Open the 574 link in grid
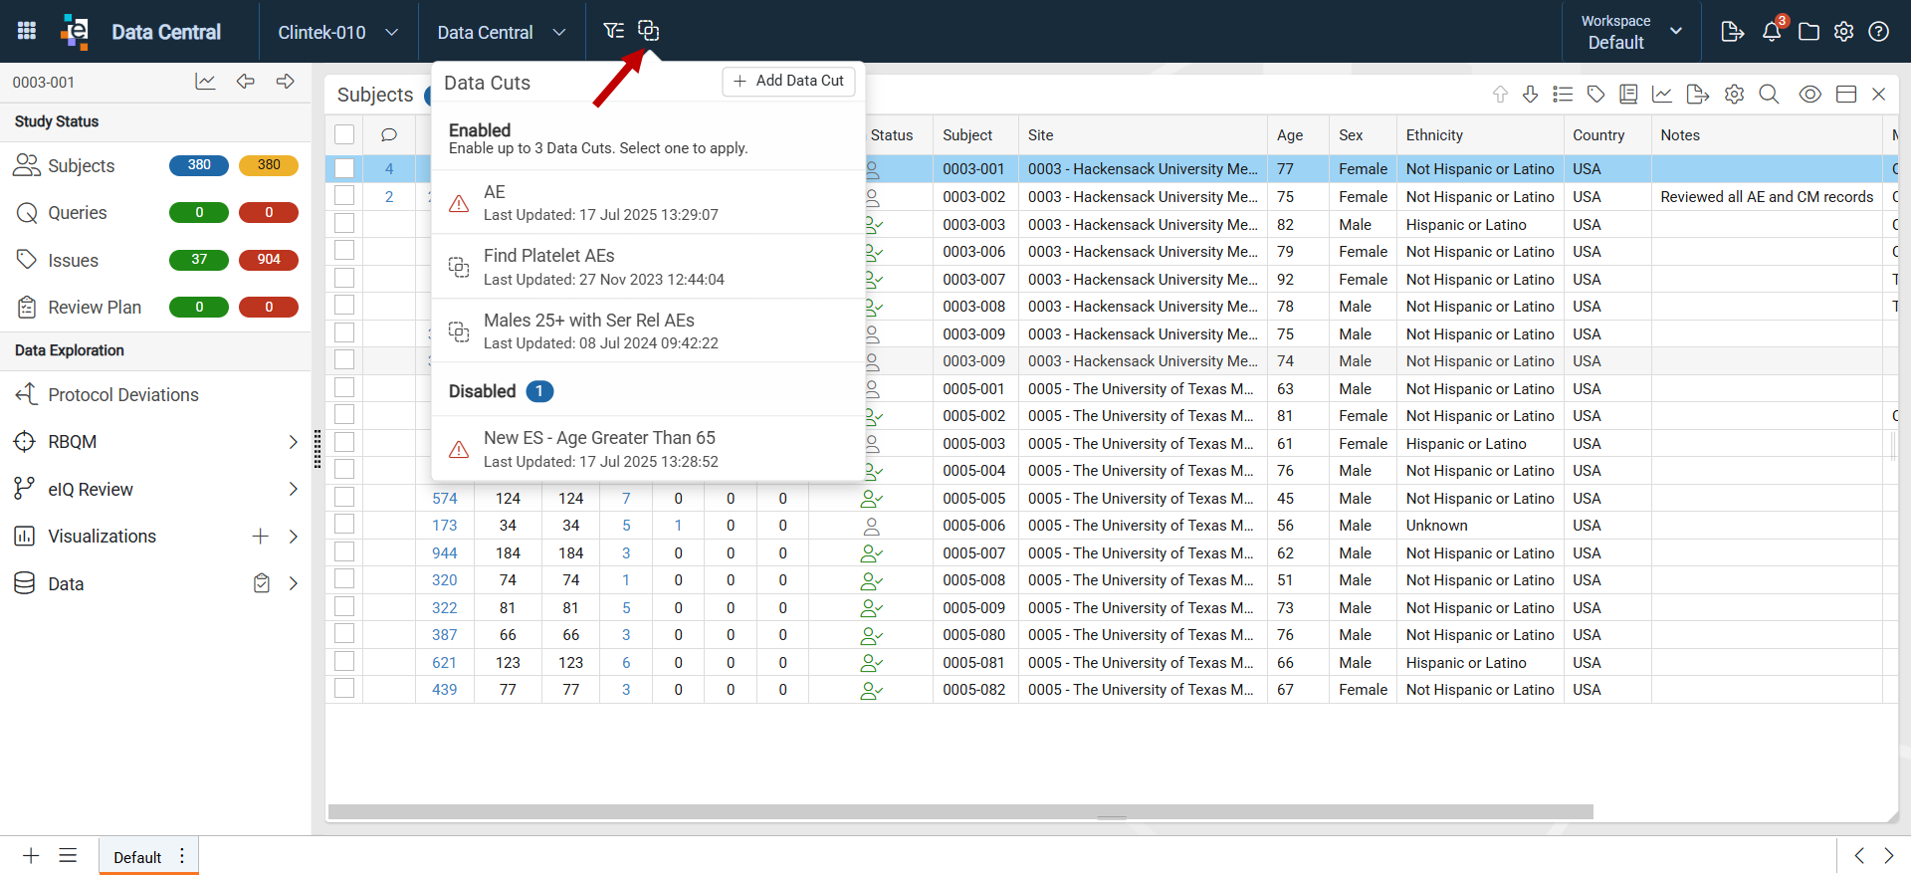Viewport: 1911px width, 875px height. (x=445, y=498)
